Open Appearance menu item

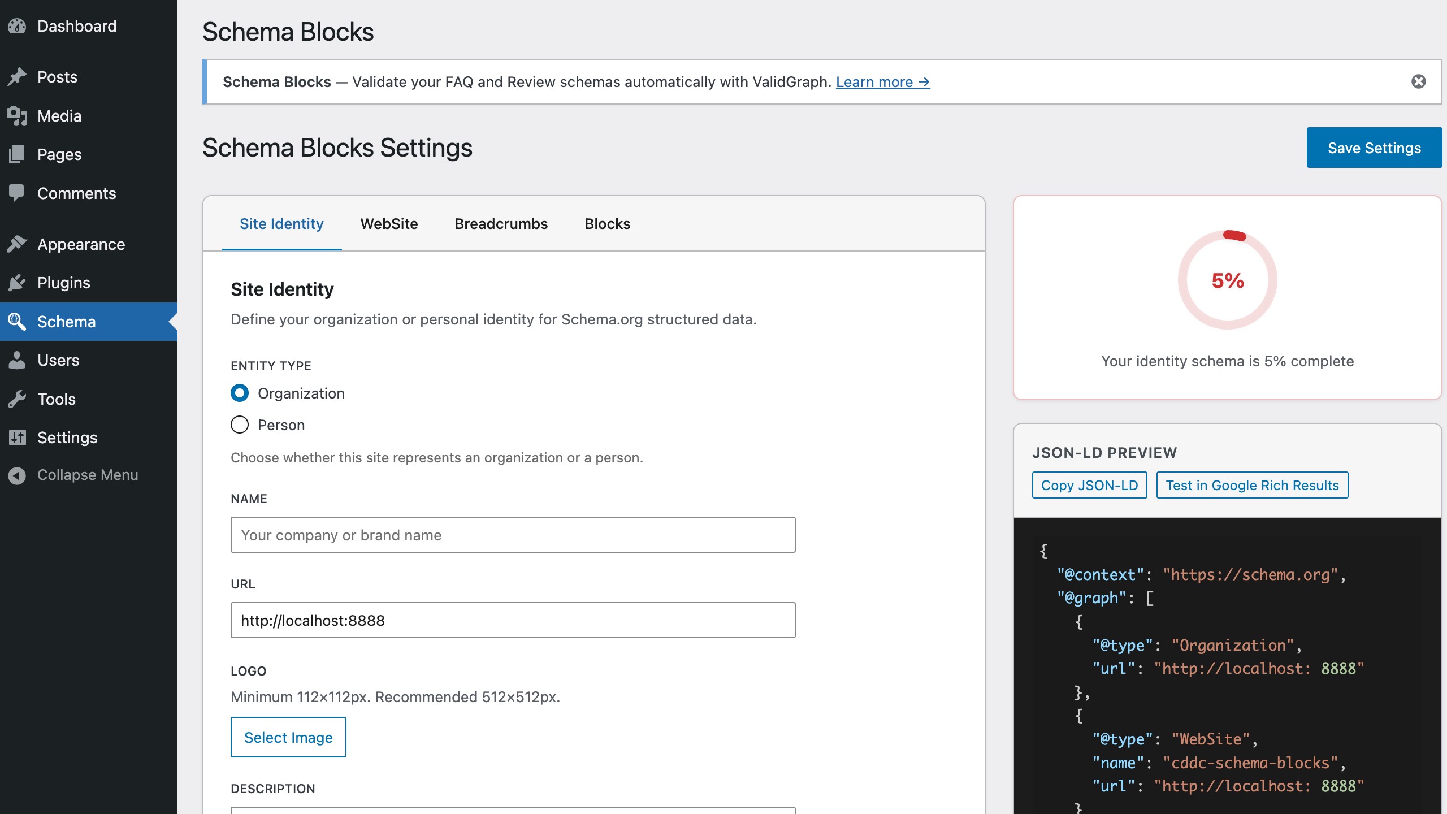(89, 244)
